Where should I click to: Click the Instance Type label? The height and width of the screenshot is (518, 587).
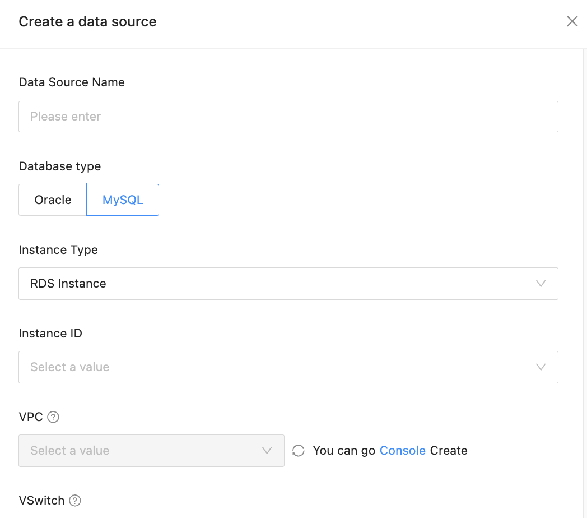click(x=58, y=250)
